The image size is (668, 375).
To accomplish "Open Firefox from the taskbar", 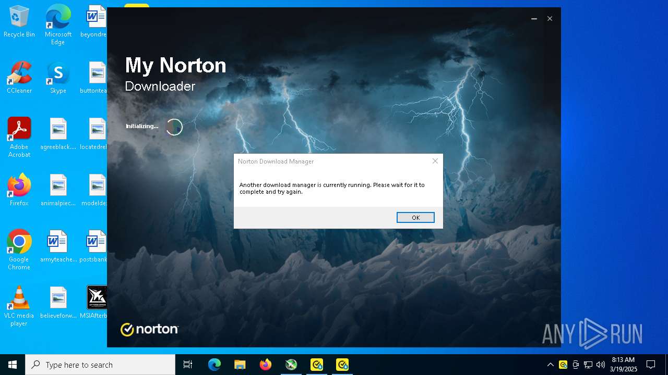I will click(266, 365).
